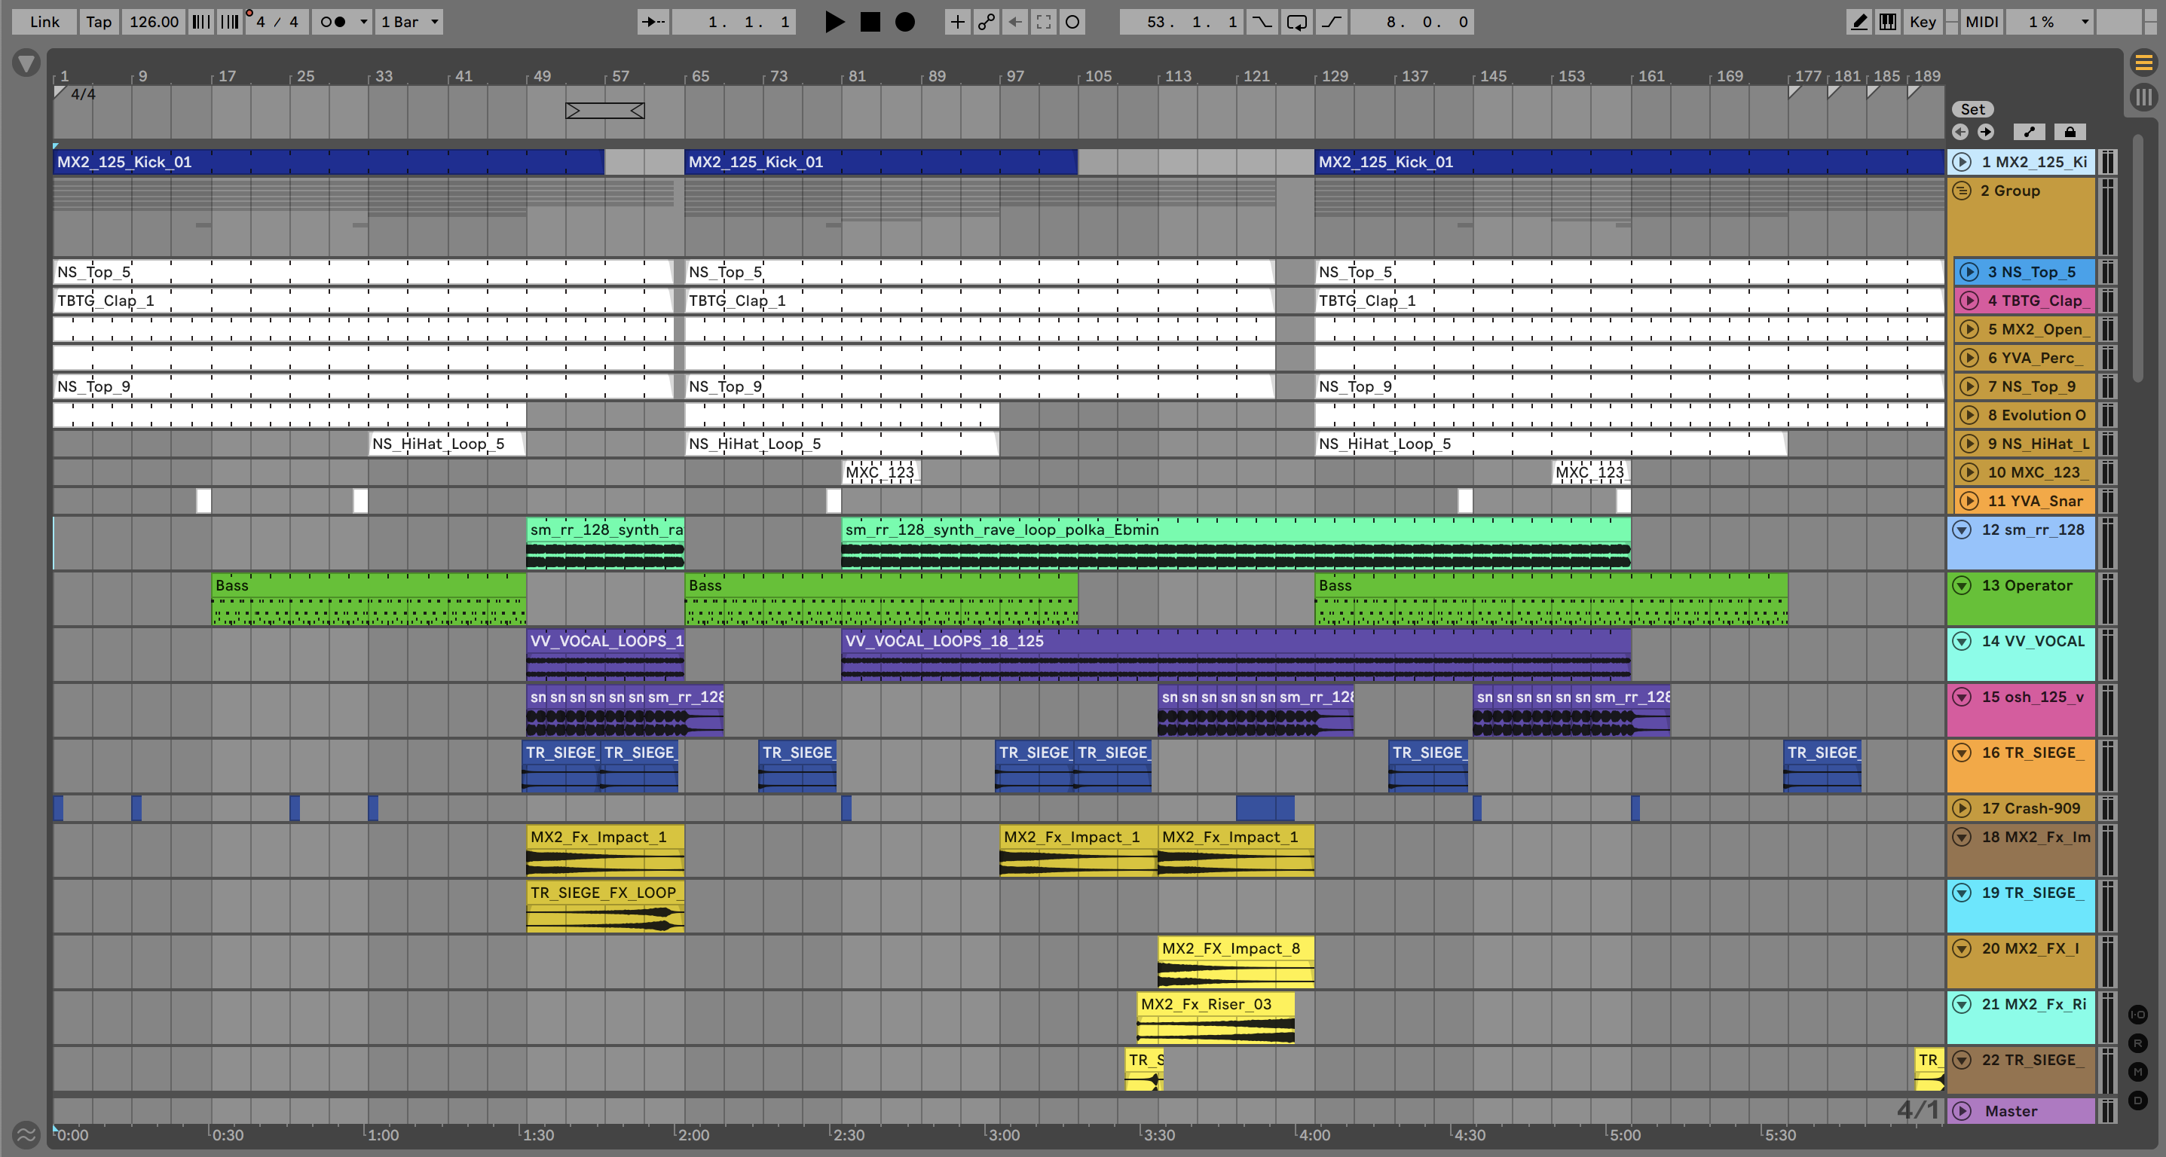Unfold the 12 sm_rr_128 track
Image resolution: width=2166 pixels, height=1157 pixels.
pos(1962,530)
